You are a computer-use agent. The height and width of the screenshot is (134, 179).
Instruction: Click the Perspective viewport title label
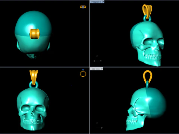(x=96, y=2)
